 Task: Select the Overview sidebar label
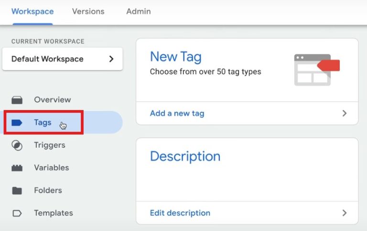tap(53, 100)
